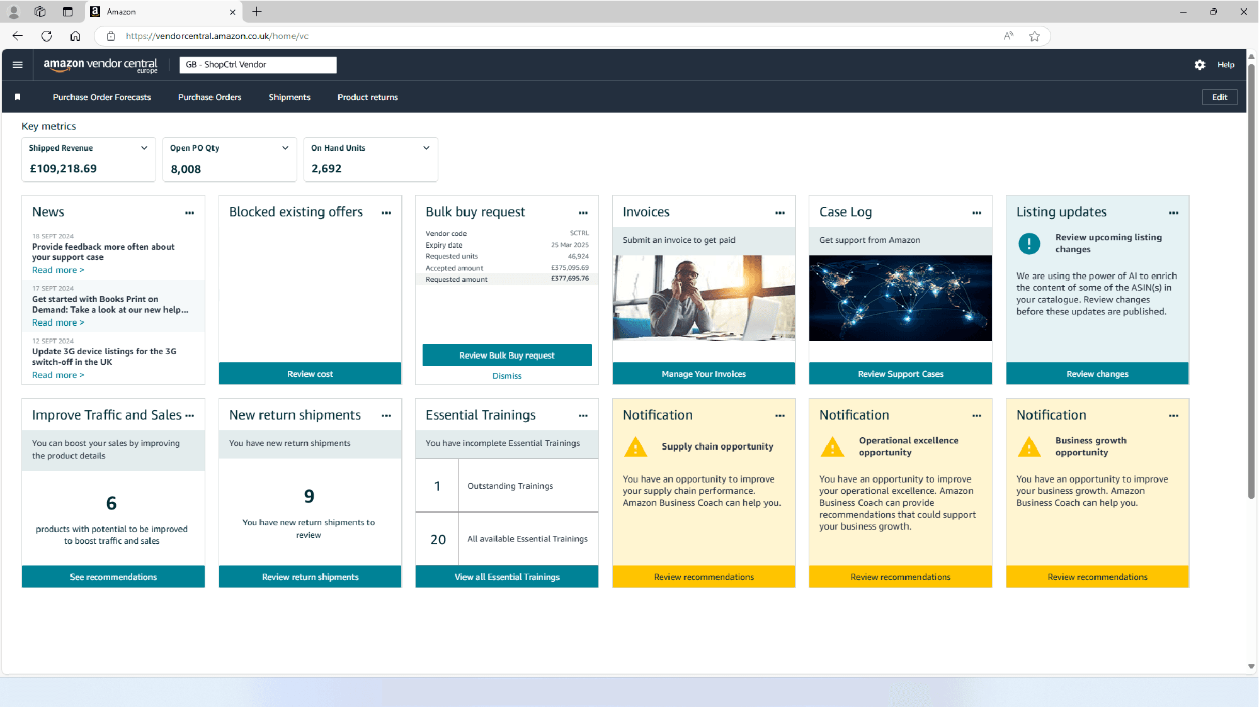Open Improve Traffic and Sales options menu
Screen dimensions: 1259x707
tap(190, 416)
